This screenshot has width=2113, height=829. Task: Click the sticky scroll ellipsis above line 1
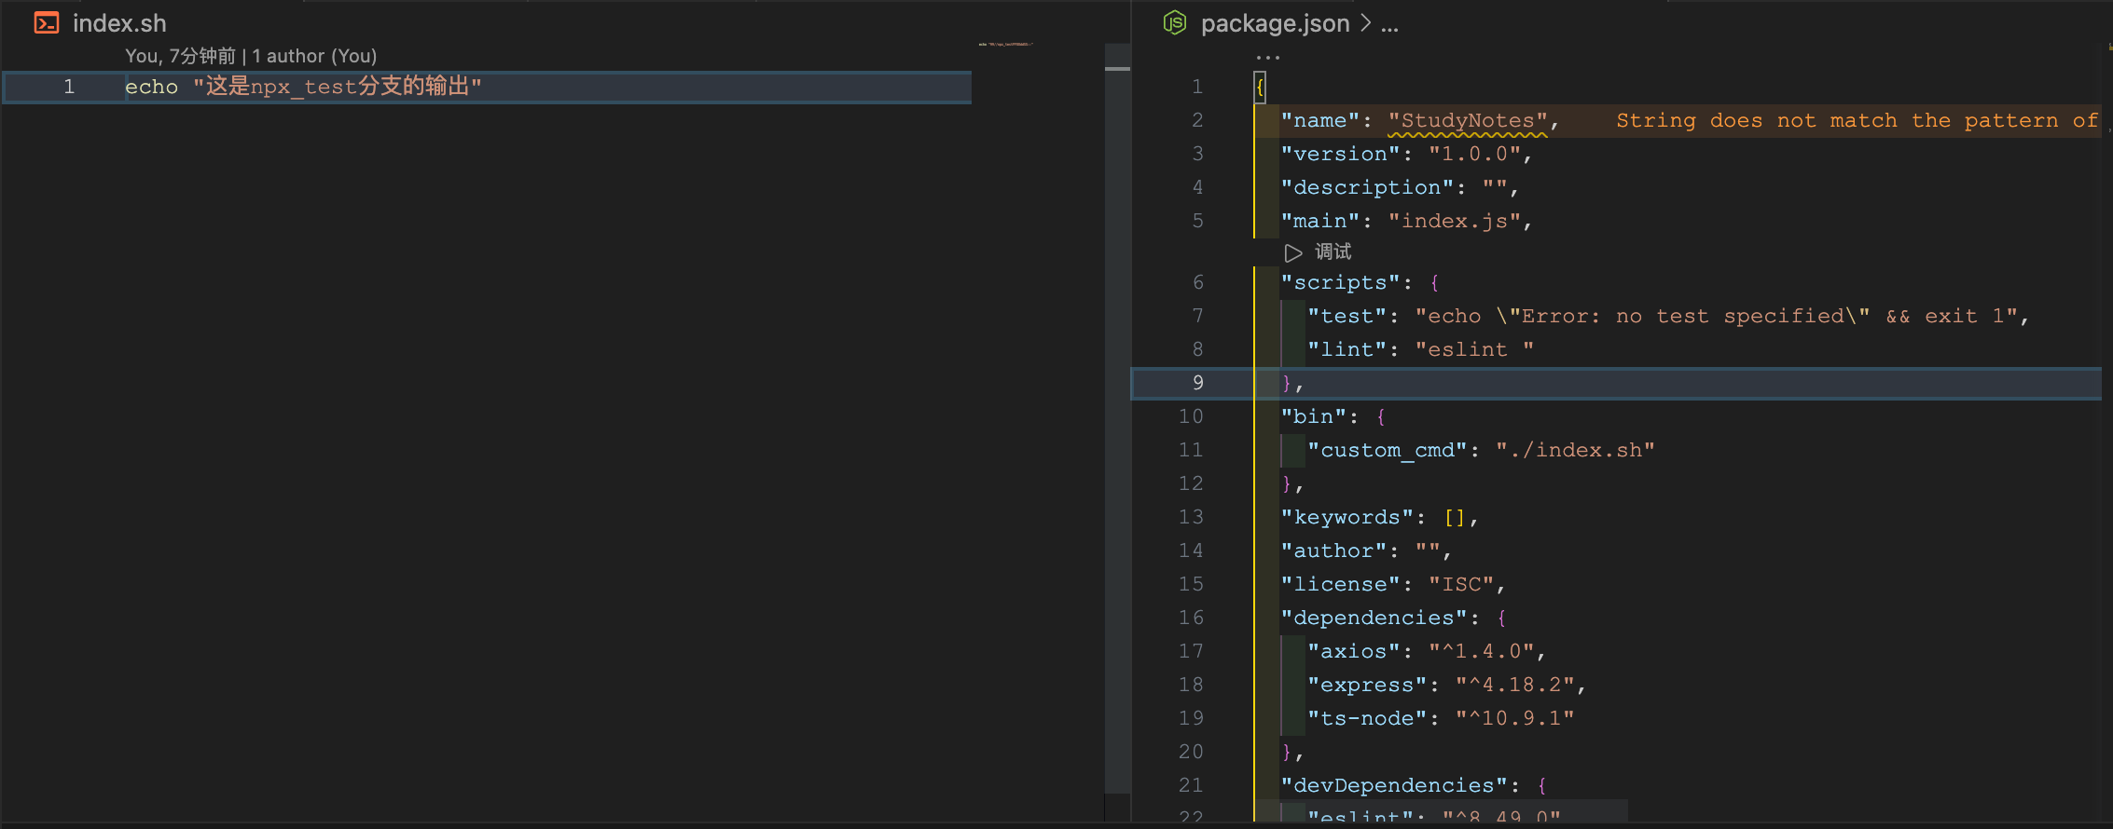click(1268, 58)
